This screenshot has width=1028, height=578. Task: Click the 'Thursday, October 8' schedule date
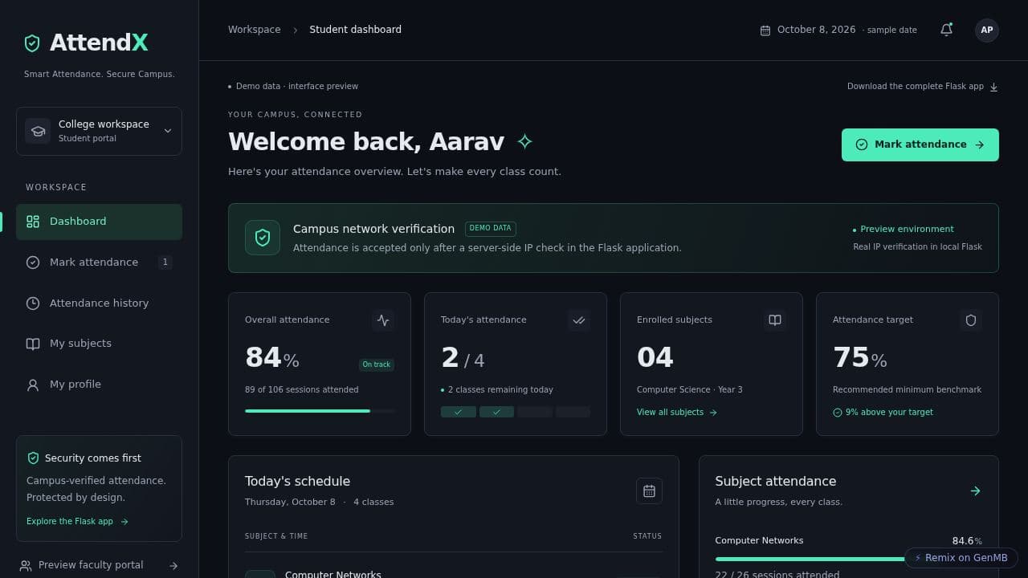coord(290,503)
